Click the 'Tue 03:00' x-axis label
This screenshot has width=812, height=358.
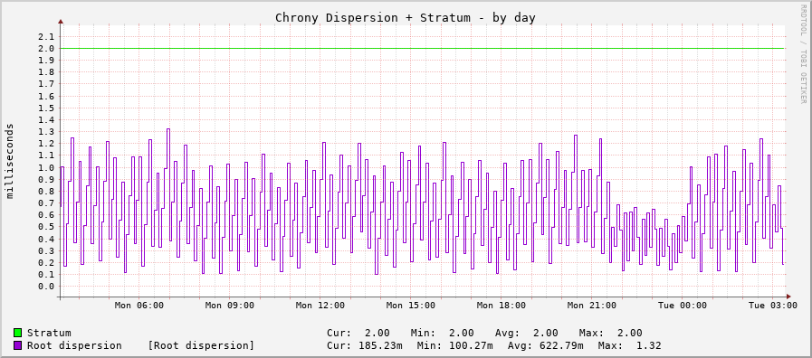[773, 306]
